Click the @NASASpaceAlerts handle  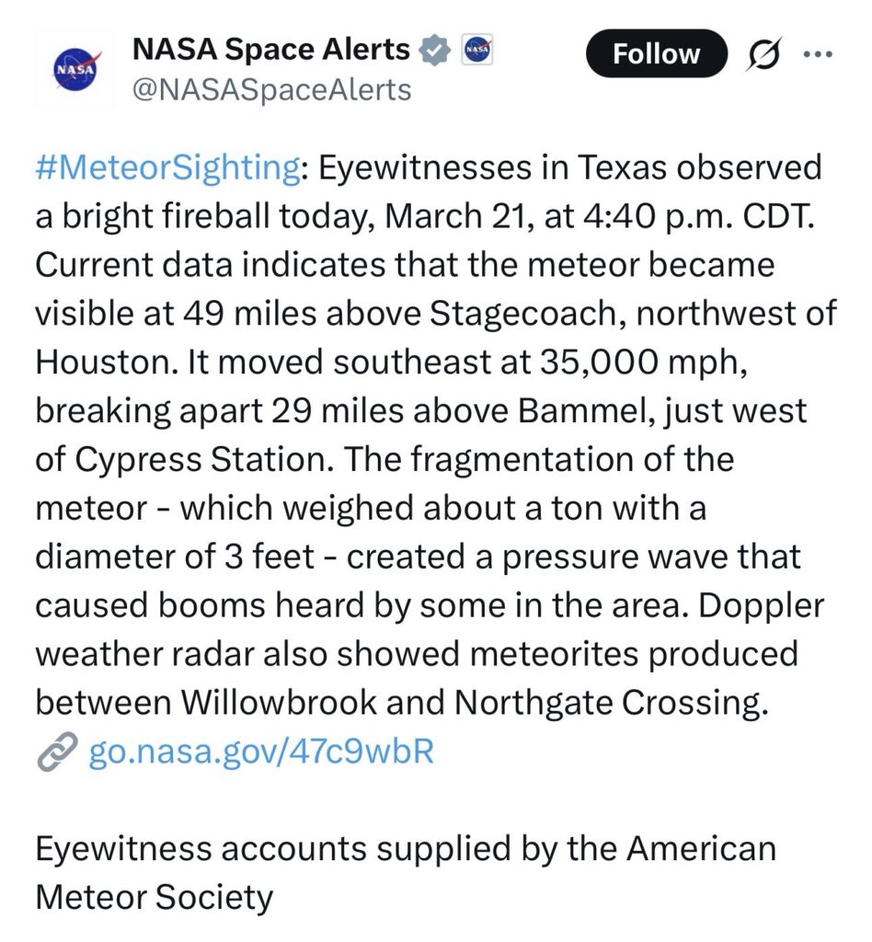pyautogui.click(x=272, y=89)
